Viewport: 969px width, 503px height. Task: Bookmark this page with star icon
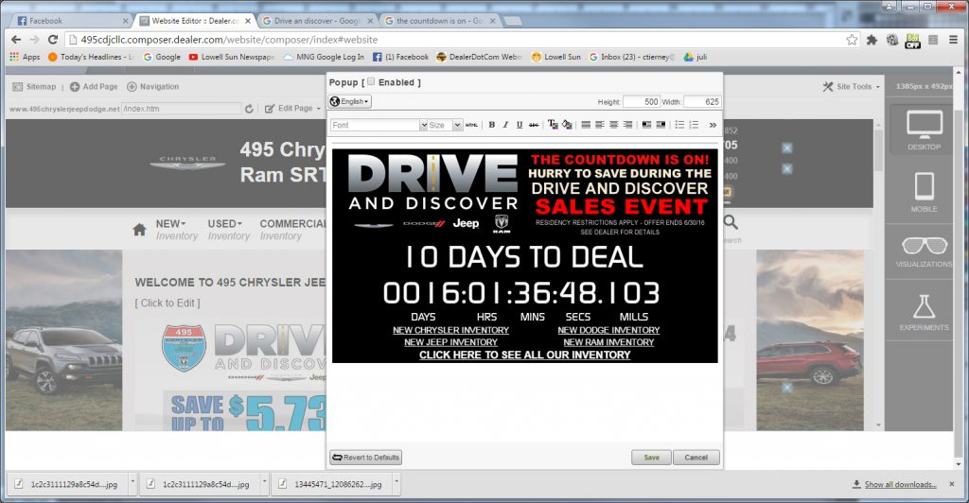pos(852,40)
